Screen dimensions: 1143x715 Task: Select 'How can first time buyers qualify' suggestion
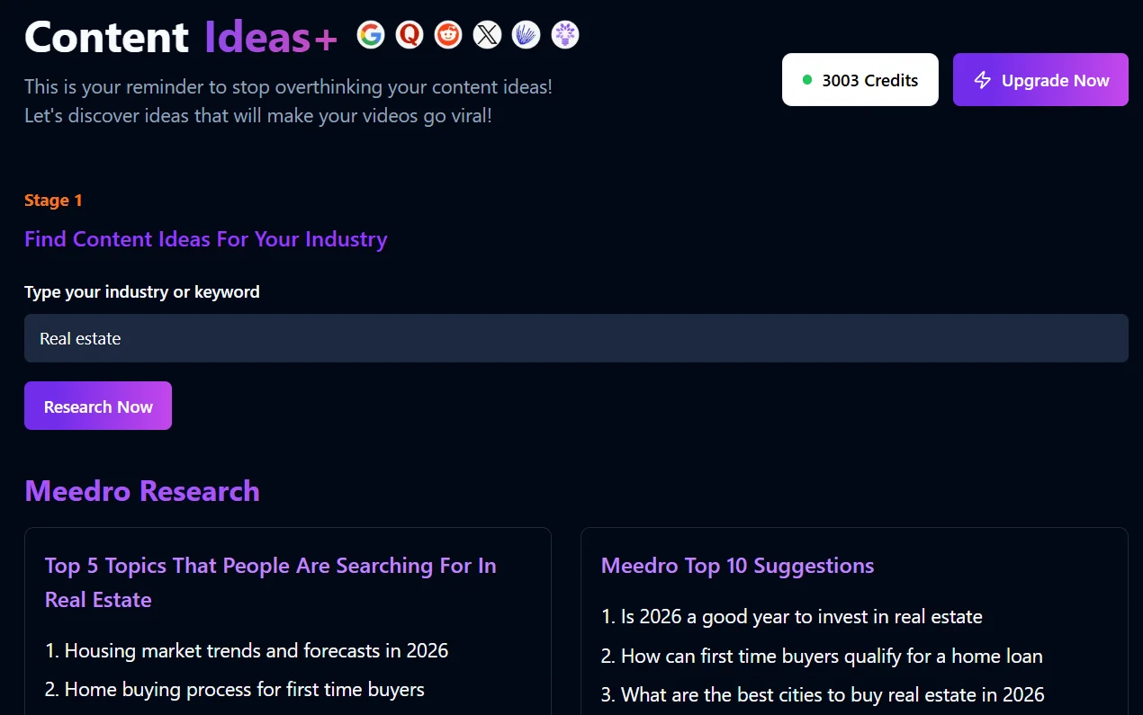click(x=821, y=657)
